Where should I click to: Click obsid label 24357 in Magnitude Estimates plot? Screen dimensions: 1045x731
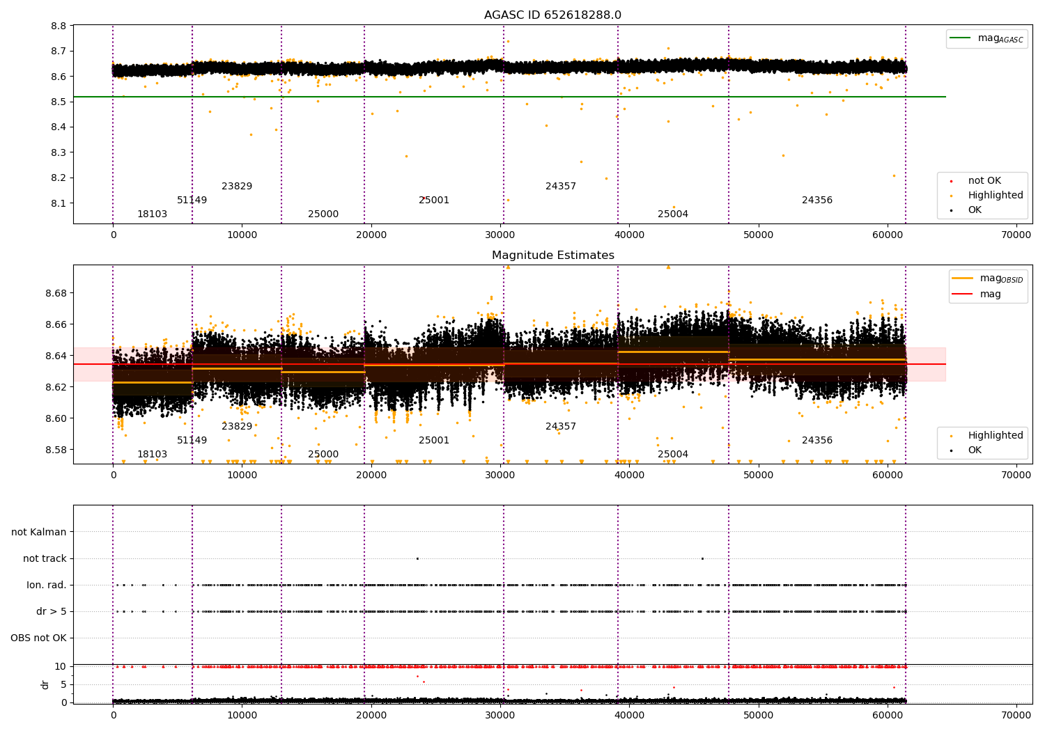point(561,427)
